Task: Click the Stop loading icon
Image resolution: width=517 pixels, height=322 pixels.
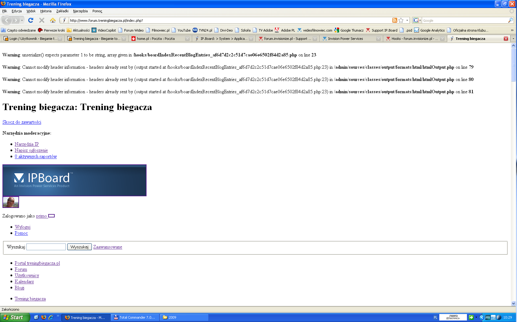Action: click(42, 20)
